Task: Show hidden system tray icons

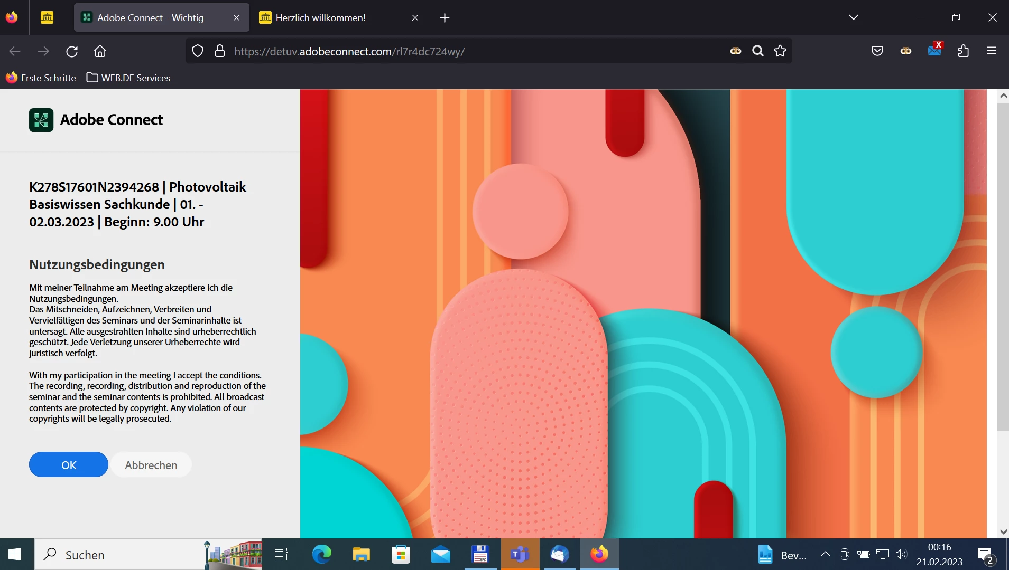Action: (825, 554)
